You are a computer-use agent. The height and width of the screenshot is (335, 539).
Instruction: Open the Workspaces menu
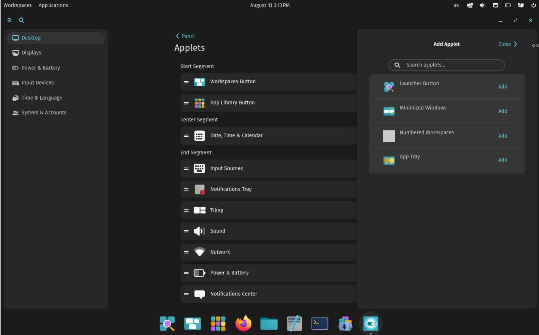click(x=18, y=5)
